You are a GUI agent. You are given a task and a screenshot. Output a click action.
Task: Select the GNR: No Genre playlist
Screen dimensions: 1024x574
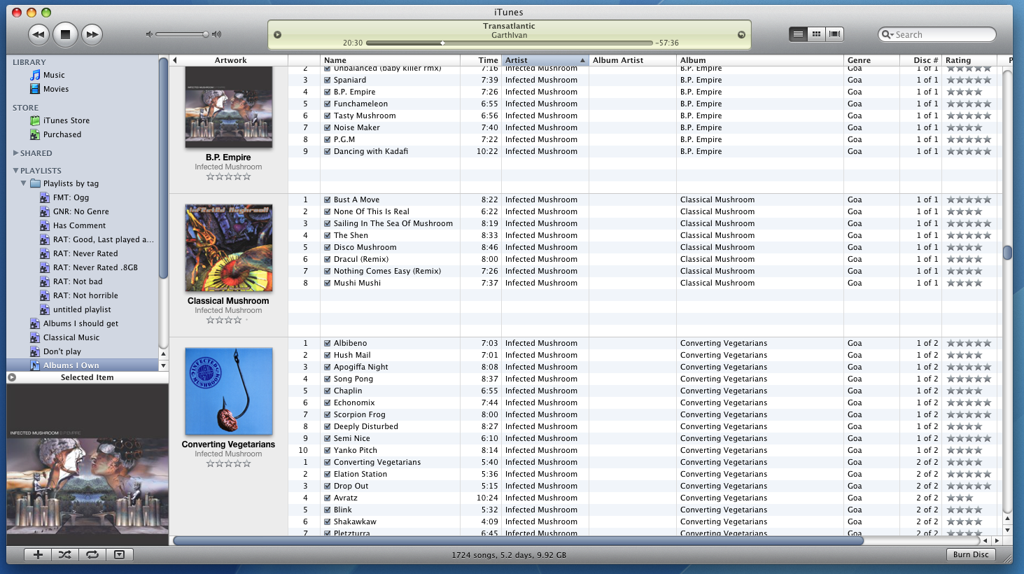tap(80, 211)
